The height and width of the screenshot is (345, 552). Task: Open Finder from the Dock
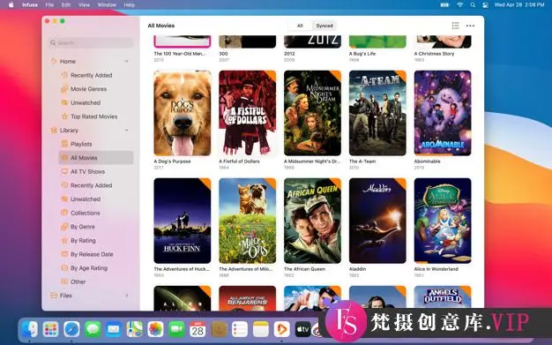coord(29,329)
